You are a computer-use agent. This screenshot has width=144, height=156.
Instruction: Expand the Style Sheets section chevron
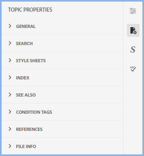[10, 60]
